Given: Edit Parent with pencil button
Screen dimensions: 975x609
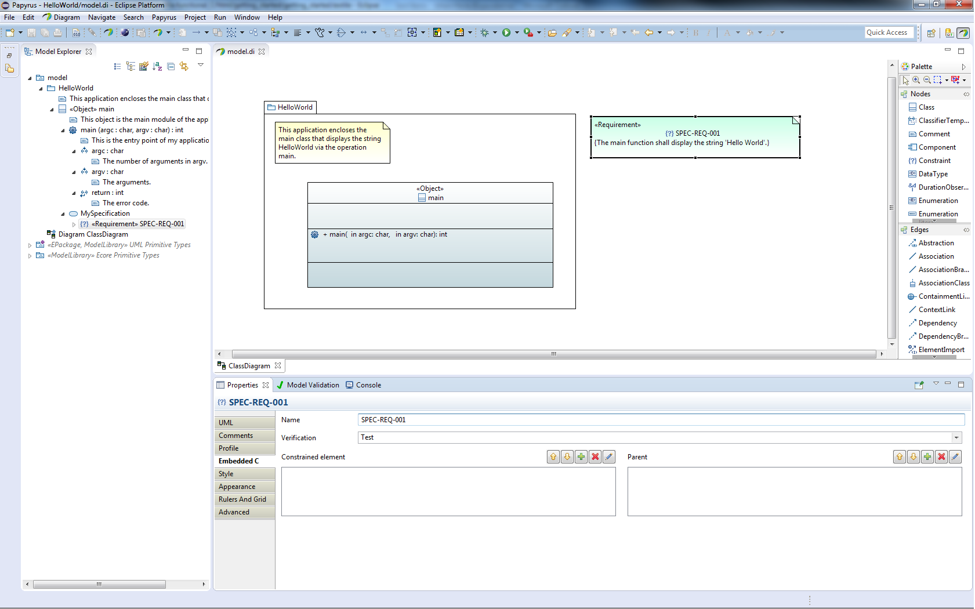Looking at the screenshot, I should point(955,457).
